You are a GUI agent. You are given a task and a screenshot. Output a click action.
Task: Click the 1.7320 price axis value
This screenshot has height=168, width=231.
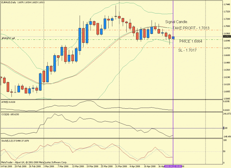click(227, 12)
